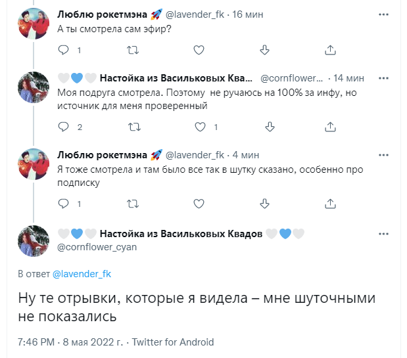Like the tweet that has 1 like
This screenshot has width=407, height=358.
(199, 127)
